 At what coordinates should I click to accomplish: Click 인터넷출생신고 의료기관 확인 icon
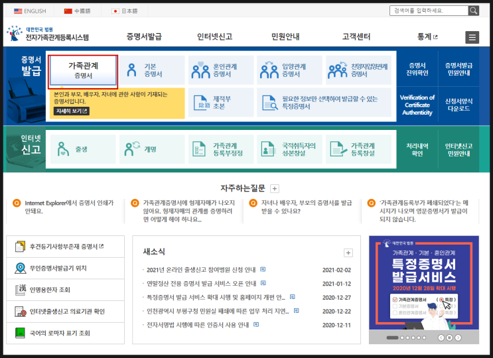[x=21, y=312]
